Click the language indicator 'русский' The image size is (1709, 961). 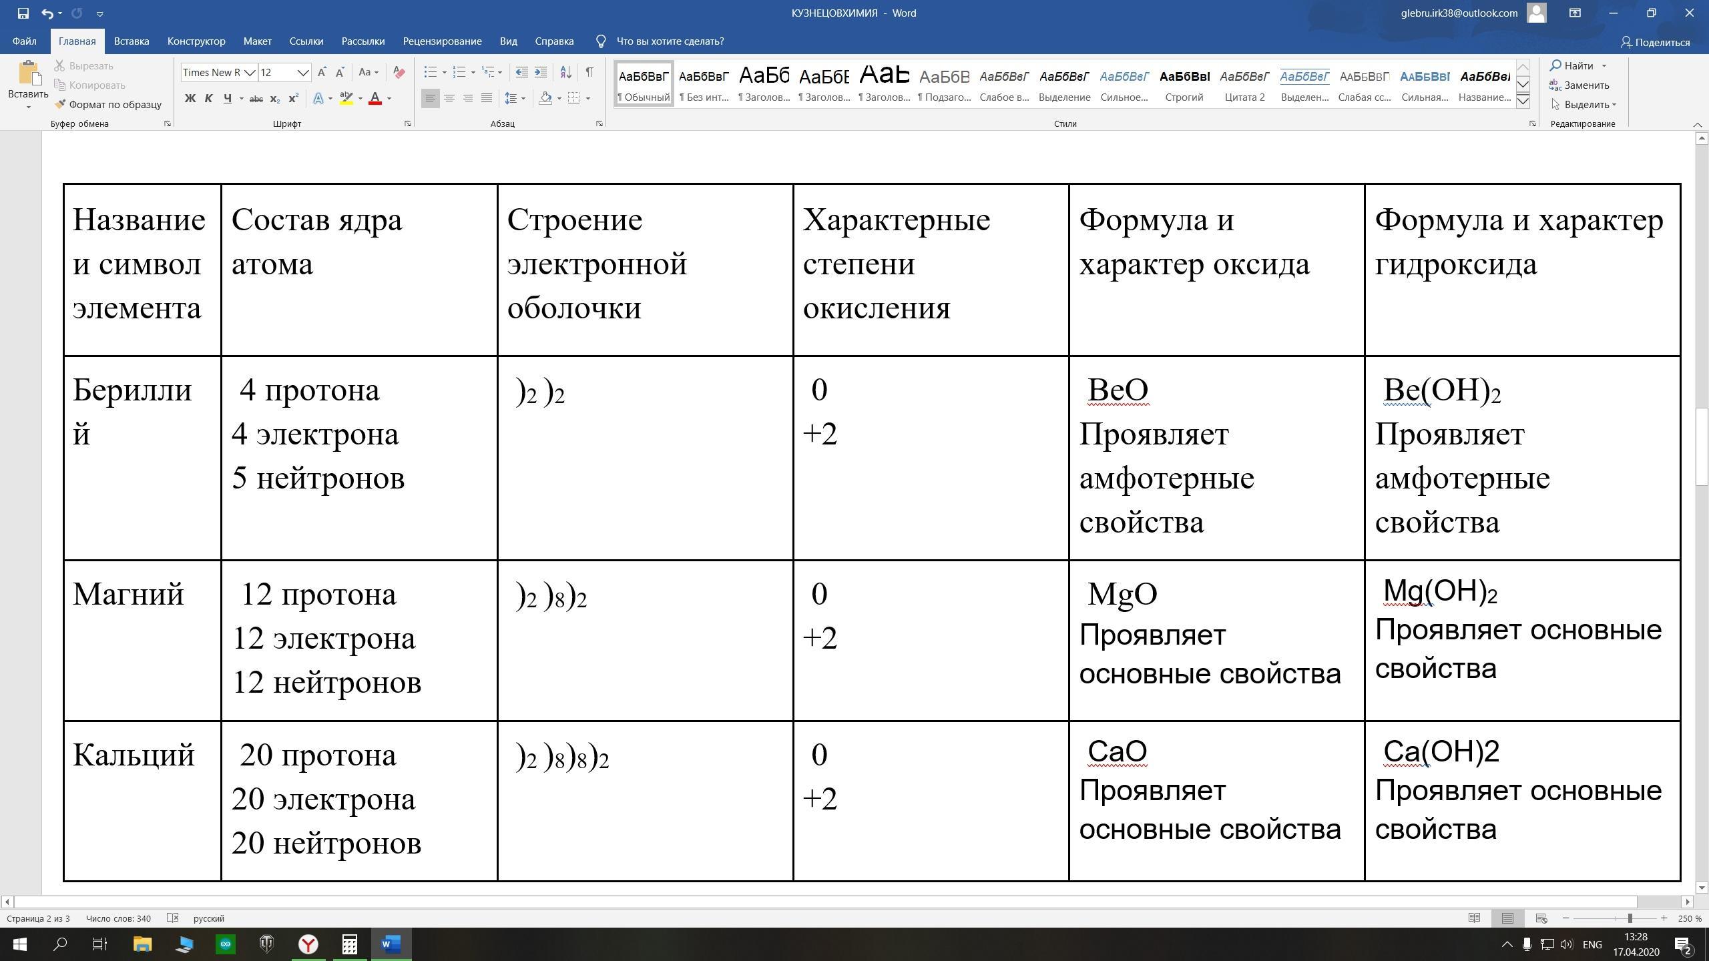pyautogui.click(x=209, y=918)
